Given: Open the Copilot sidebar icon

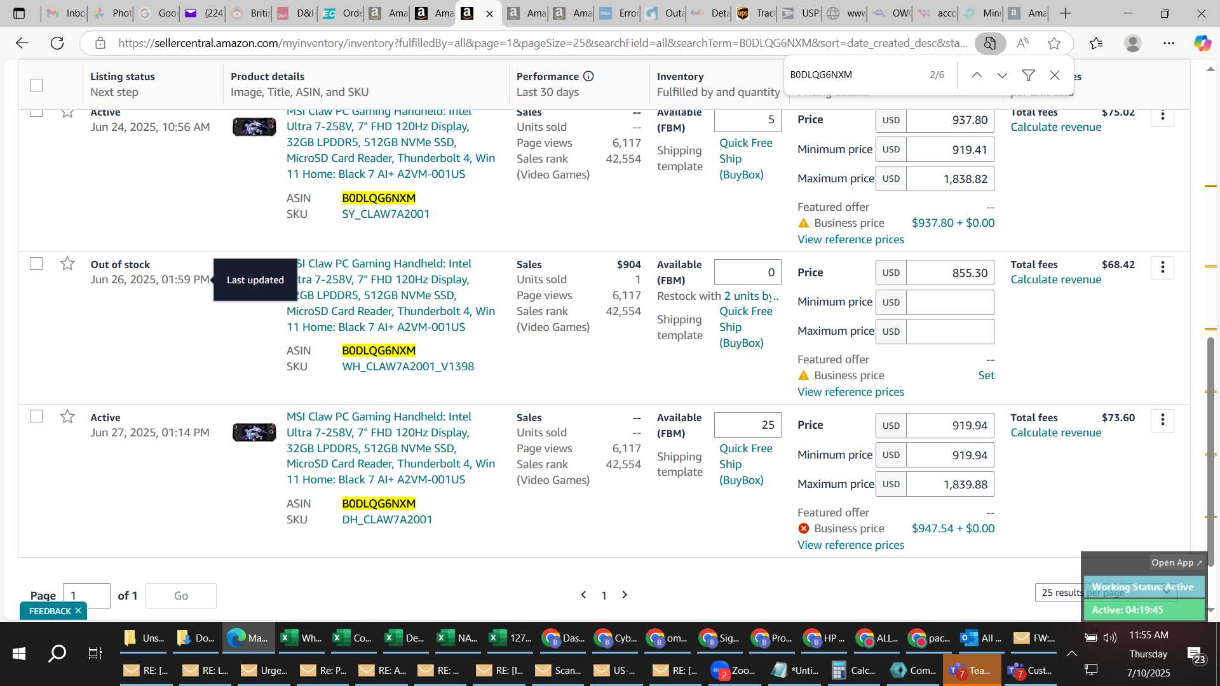Looking at the screenshot, I should pos(1202,43).
